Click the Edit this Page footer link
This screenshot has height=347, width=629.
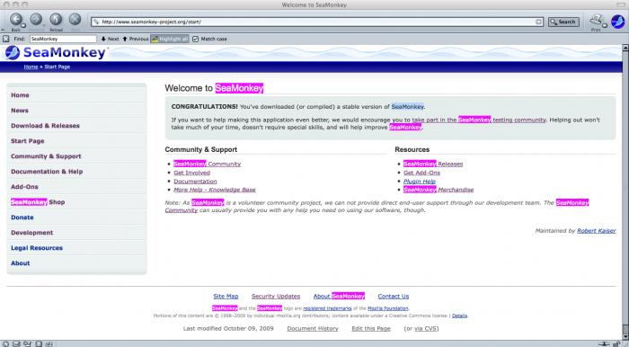[x=371, y=328]
